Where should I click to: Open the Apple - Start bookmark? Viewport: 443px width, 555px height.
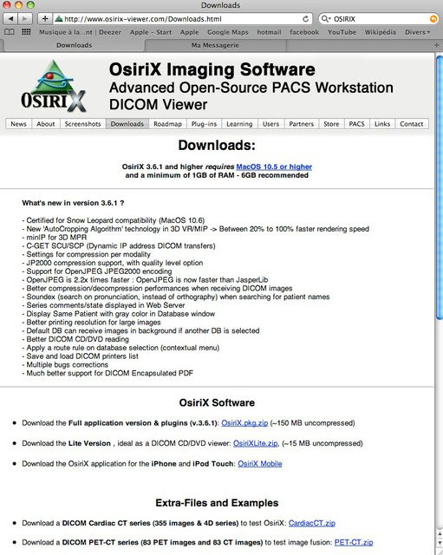(151, 32)
